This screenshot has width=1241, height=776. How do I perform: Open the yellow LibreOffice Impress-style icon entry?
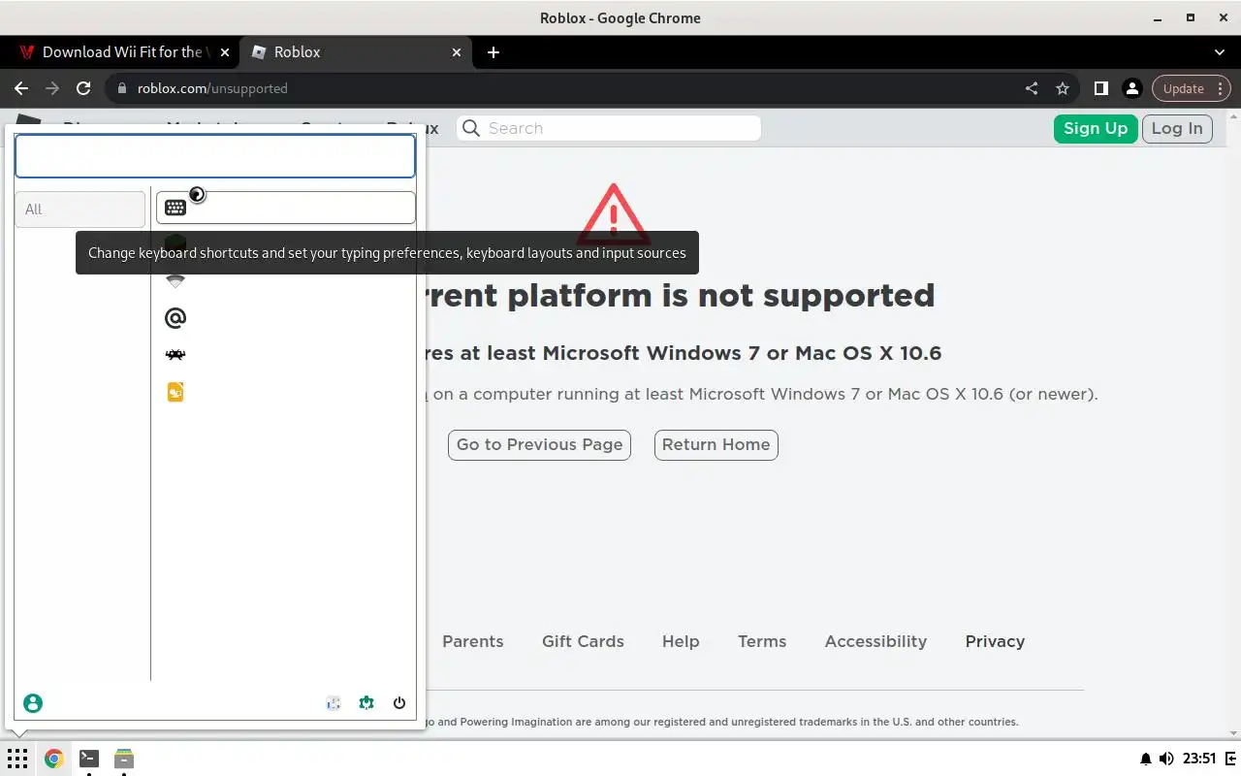[x=175, y=392]
